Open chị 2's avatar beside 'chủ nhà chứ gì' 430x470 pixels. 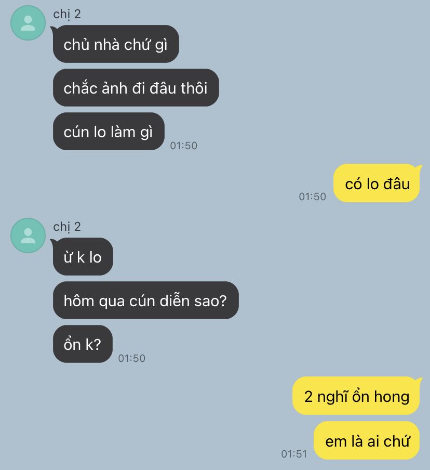pyautogui.click(x=28, y=23)
